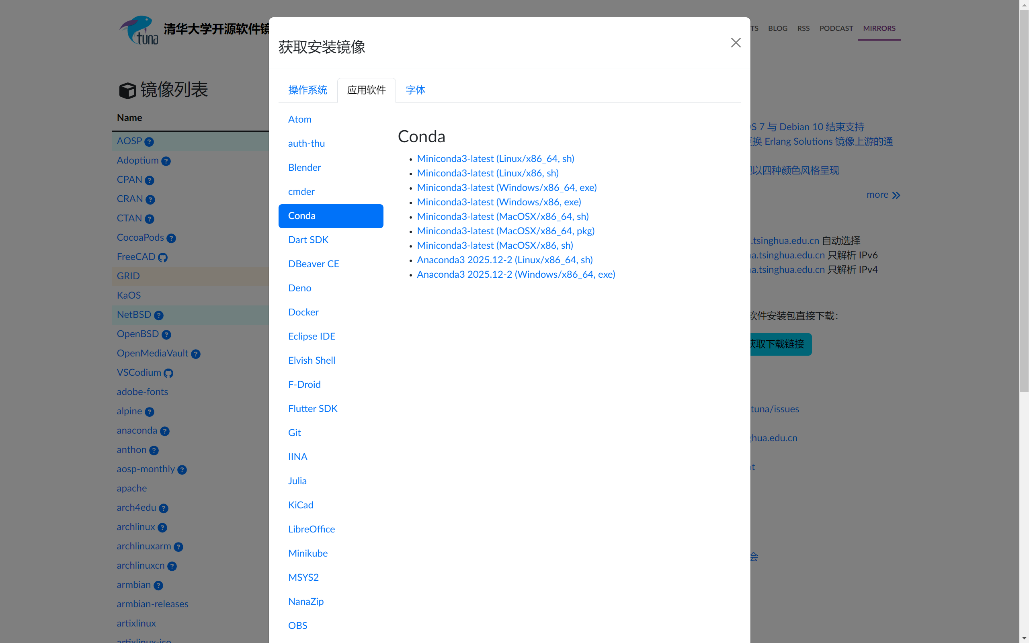Open the BLOG navigation item

click(778, 28)
